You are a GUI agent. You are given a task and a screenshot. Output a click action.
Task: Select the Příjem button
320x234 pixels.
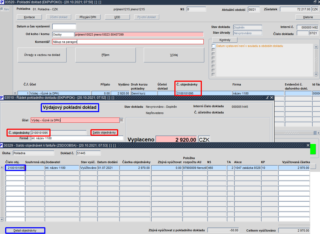tap(105, 55)
